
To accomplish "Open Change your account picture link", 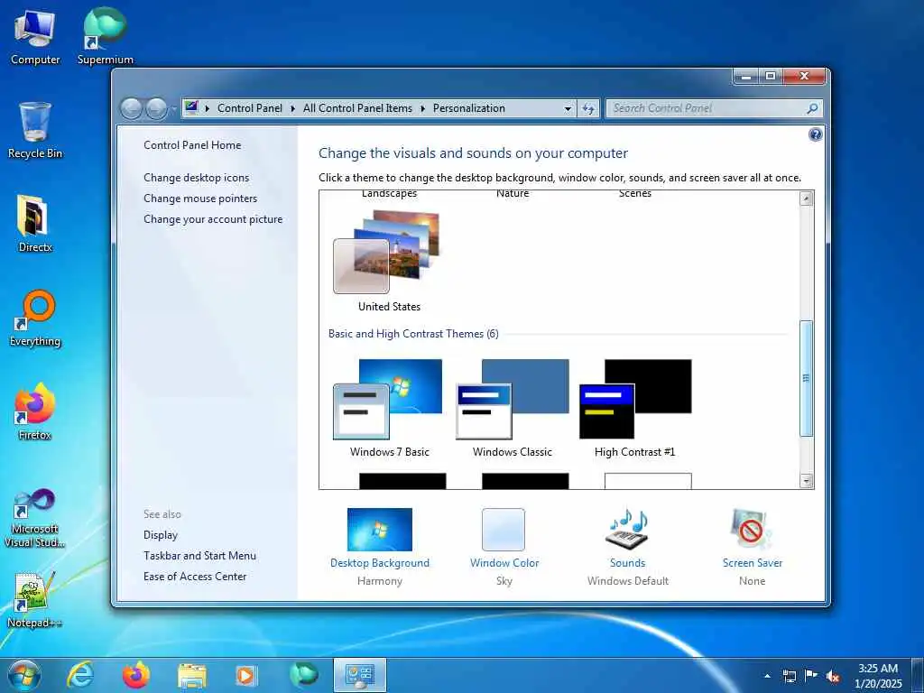I will point(213,219).
